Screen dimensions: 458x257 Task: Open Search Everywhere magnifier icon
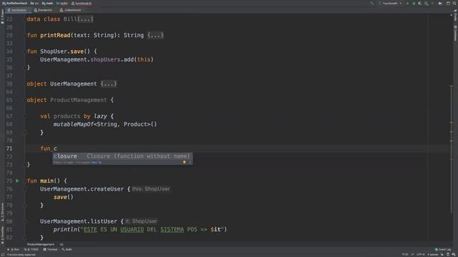click(x=454, y=4)
